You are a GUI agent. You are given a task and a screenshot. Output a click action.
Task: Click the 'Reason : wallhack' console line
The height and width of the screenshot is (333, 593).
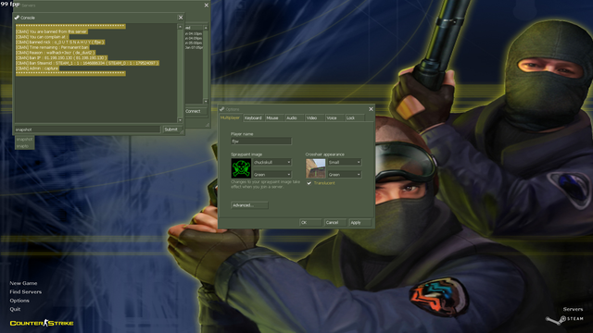pos(56,53)
